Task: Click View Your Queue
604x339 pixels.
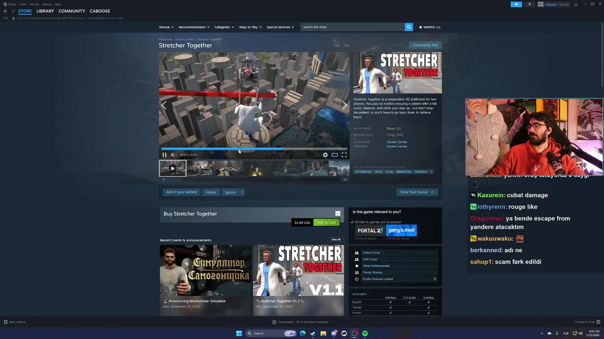Action: [418, 192]
